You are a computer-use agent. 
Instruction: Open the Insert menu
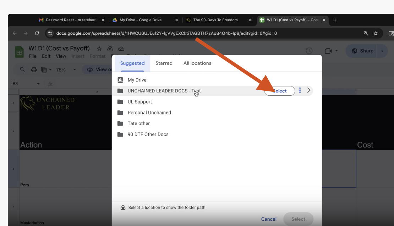click(78, 56)
